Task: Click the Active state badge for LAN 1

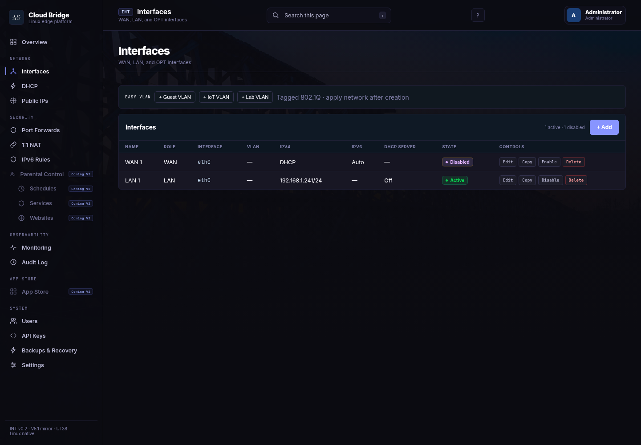Action: (x=455, y=180)
